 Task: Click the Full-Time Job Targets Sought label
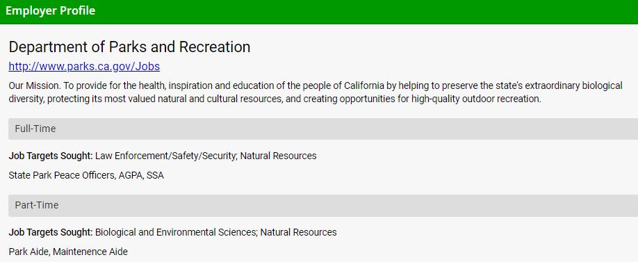pyautogui.click(x=51, y=156)
